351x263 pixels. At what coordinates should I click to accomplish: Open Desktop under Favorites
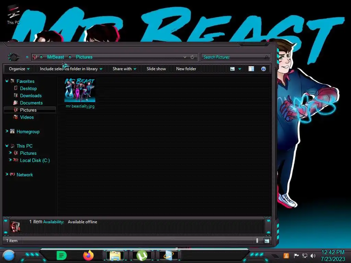click(28, 88)
